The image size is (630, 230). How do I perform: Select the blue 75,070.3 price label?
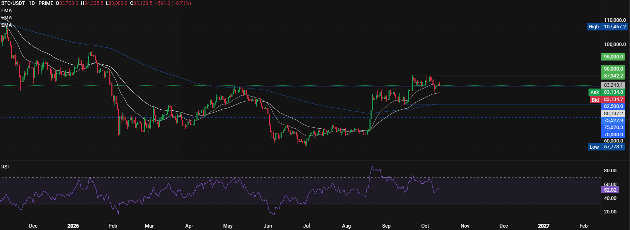click(x=613, y=128)
